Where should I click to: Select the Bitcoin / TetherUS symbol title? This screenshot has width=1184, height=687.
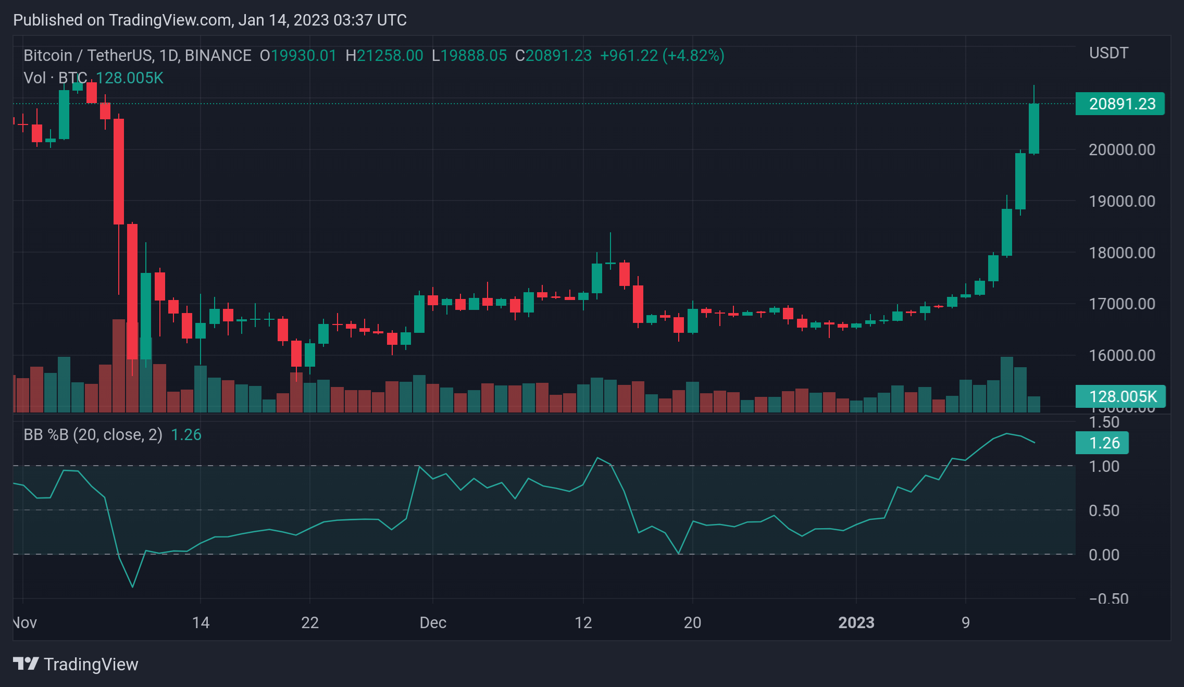[x=138, y=55]
